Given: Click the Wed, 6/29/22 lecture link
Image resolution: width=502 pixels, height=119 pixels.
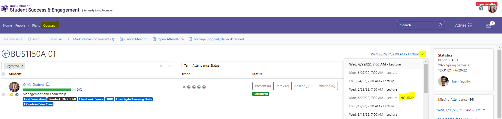Looking at the screenshot, I should [x=395, y=54].
